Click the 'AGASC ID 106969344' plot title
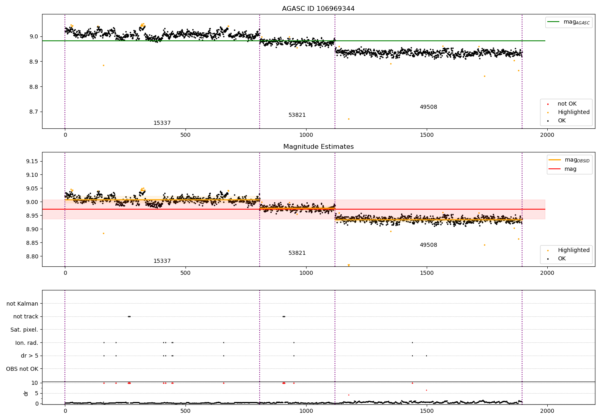 318,9
